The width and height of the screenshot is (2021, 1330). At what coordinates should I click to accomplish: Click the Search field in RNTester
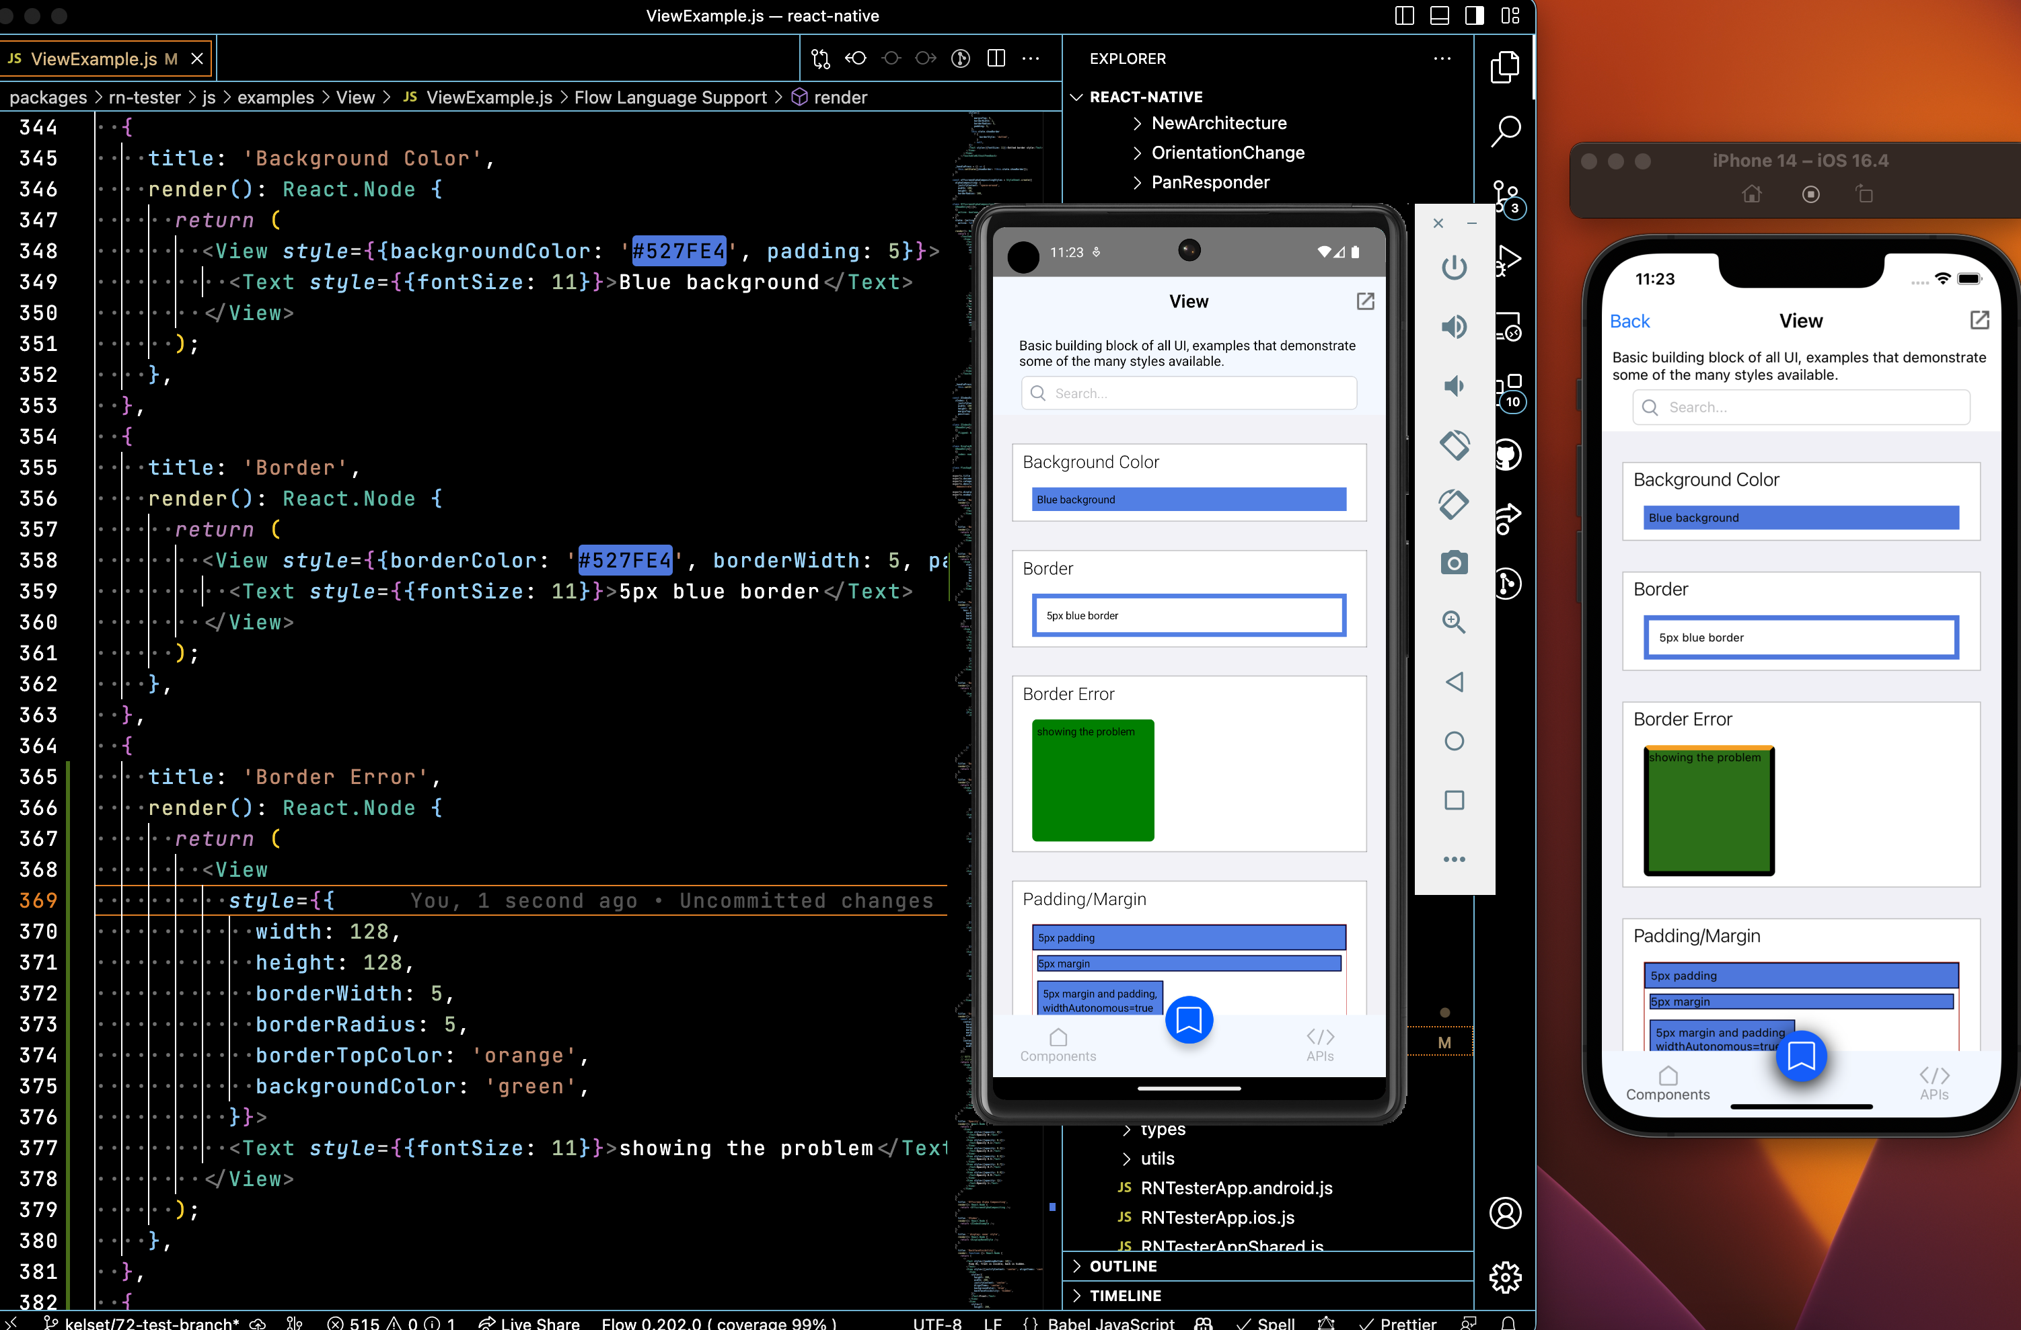click(x=1188, y=393)
